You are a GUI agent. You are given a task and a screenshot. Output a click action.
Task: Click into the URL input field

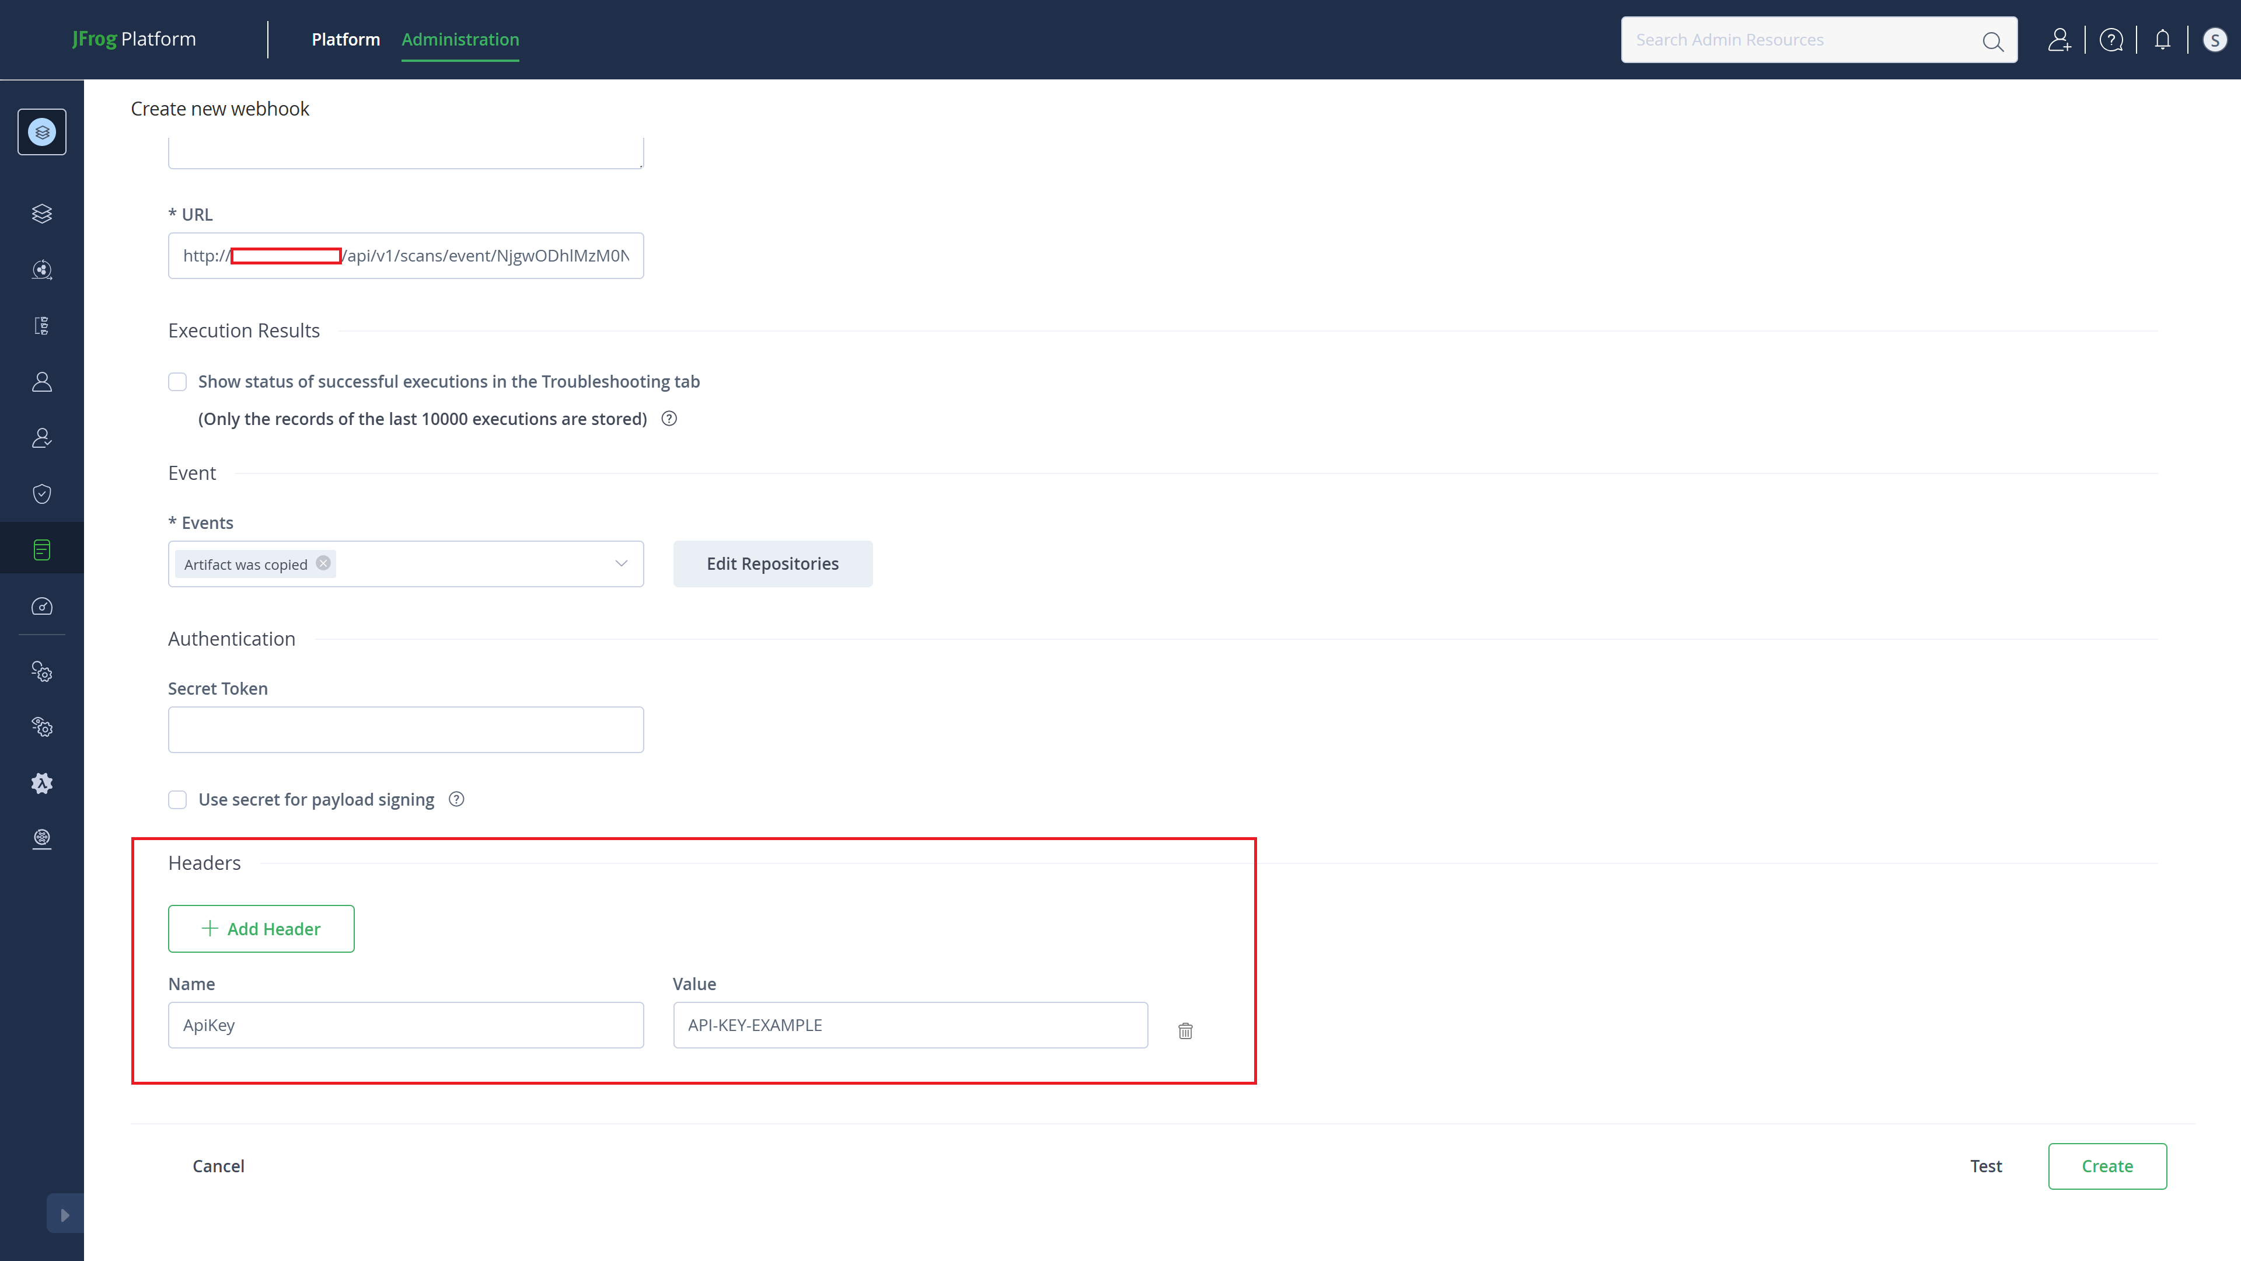click(406, 256)
